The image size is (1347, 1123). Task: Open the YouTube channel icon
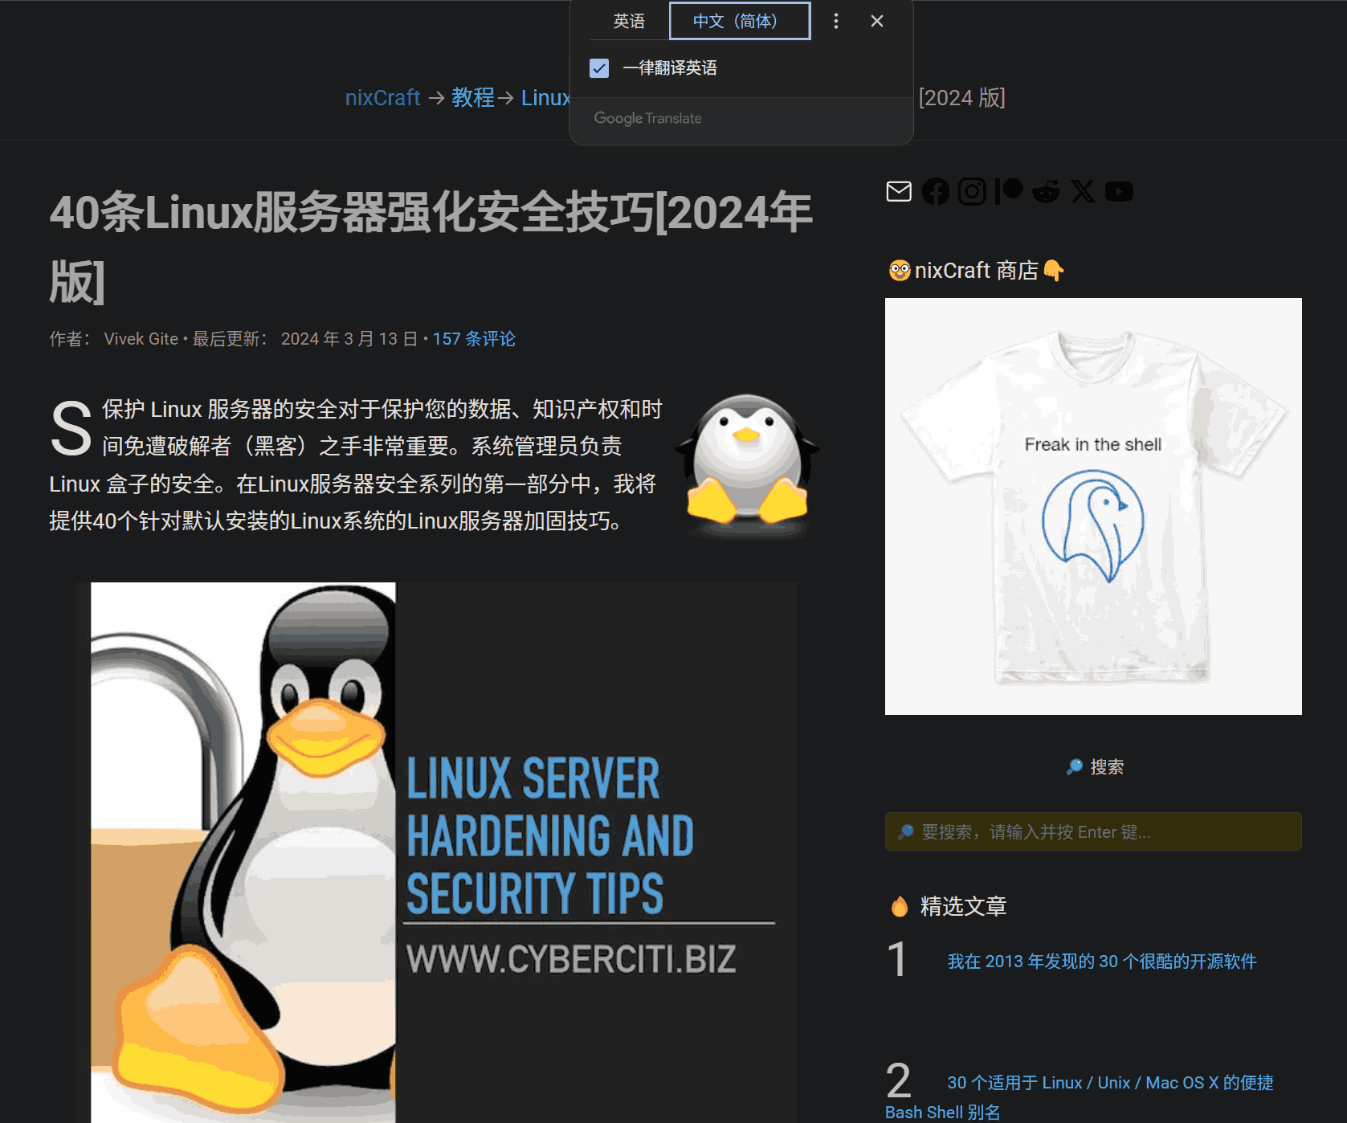[x=1119, y=191]
